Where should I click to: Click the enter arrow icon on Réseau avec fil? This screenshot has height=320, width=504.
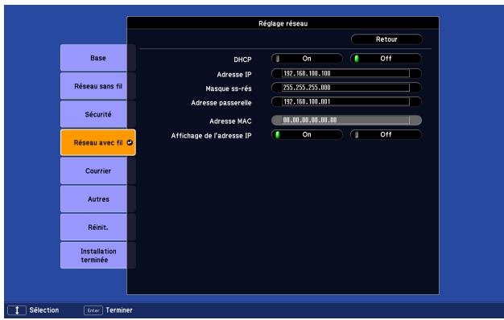coord(130,142)
